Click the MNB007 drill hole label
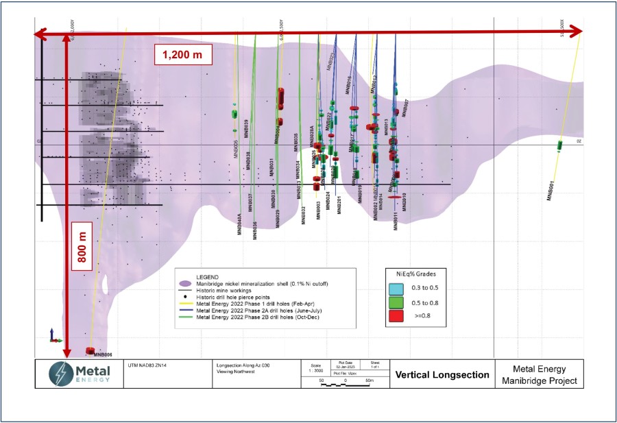The image size is (617, 423). coord(405,108)
